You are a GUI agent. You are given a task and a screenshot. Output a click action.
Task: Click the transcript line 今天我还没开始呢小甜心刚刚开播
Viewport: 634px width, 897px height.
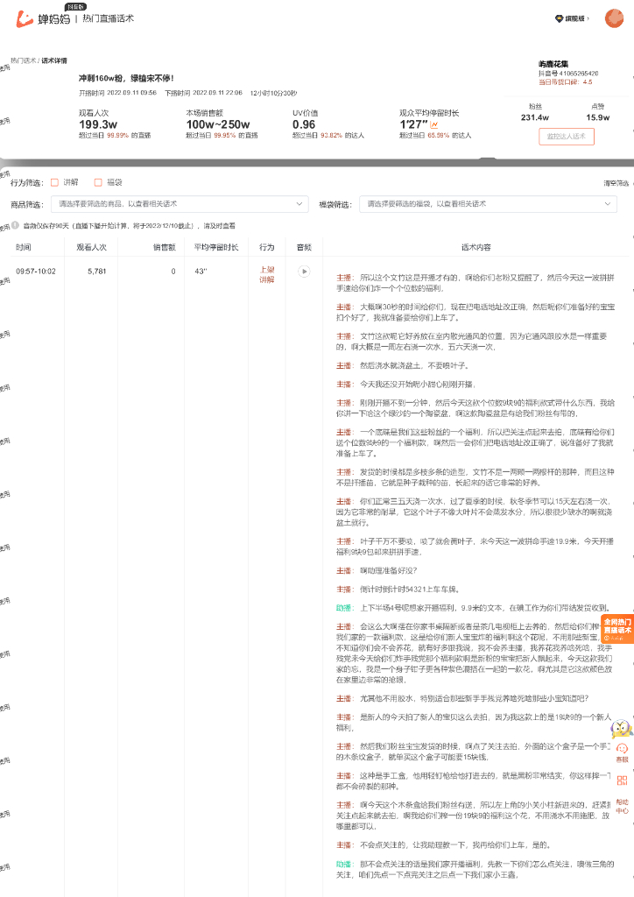click(418, 385)
